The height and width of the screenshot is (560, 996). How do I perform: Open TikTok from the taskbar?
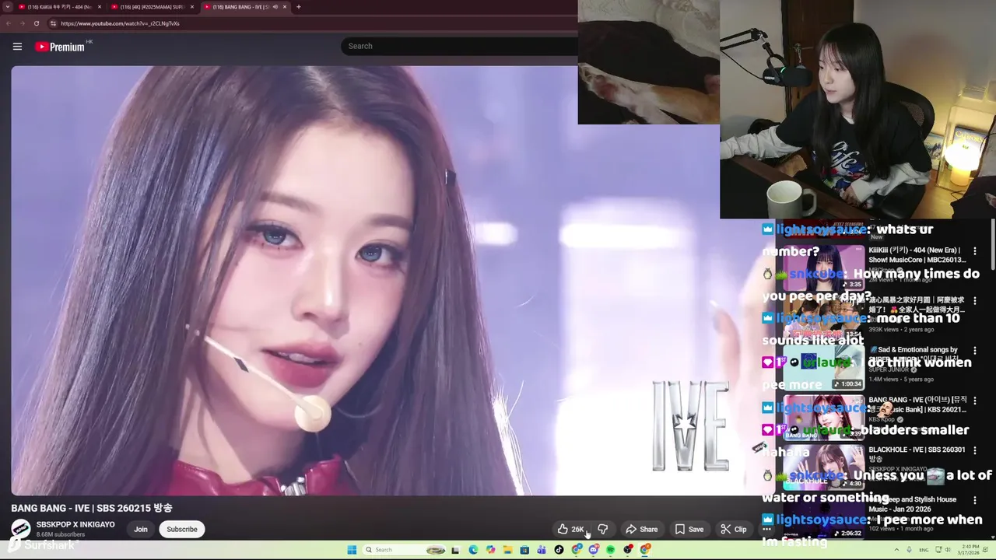(559, 550)
